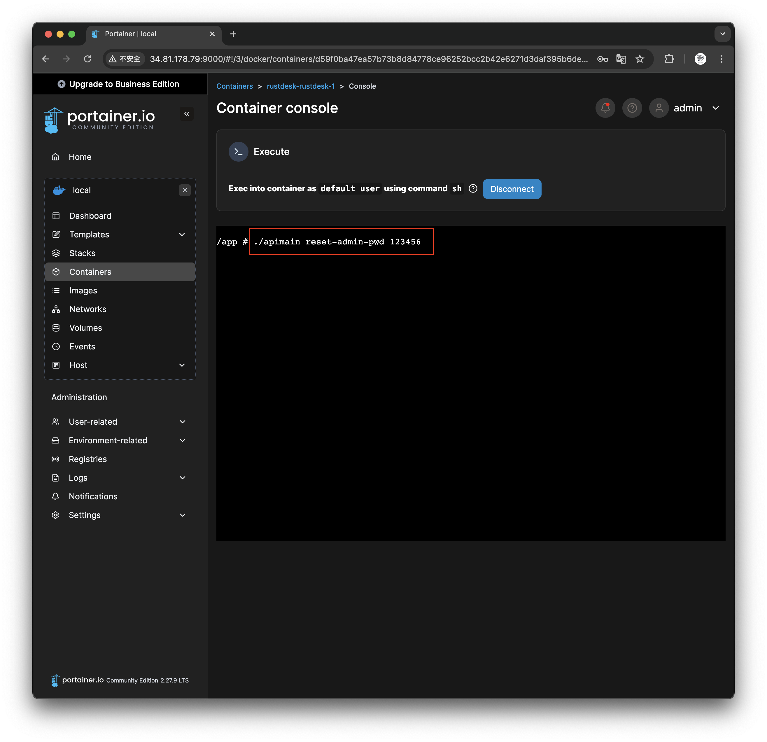Expand the Settings section

[x=182, y=515]
